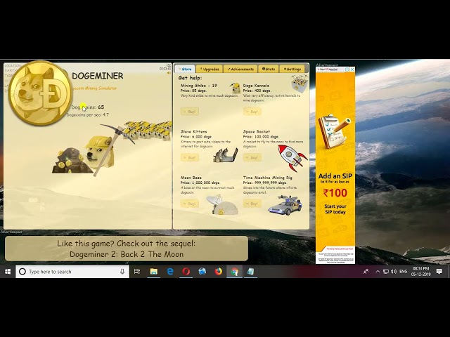
Task: Click the Windows search box
Action: 70,272
